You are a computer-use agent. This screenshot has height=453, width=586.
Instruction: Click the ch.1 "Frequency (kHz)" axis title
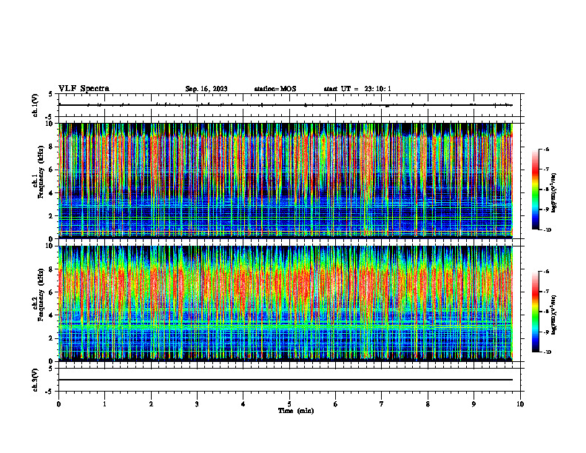pos(41,172)
